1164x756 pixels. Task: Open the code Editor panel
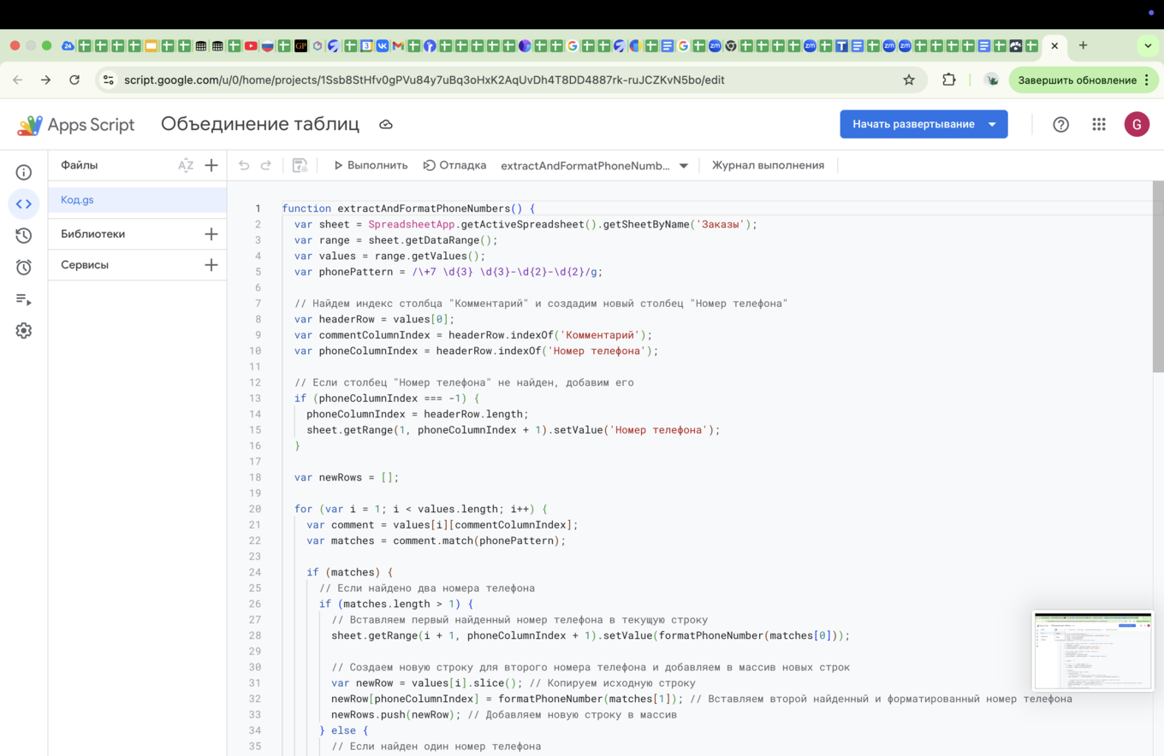(x=24, y=204)
